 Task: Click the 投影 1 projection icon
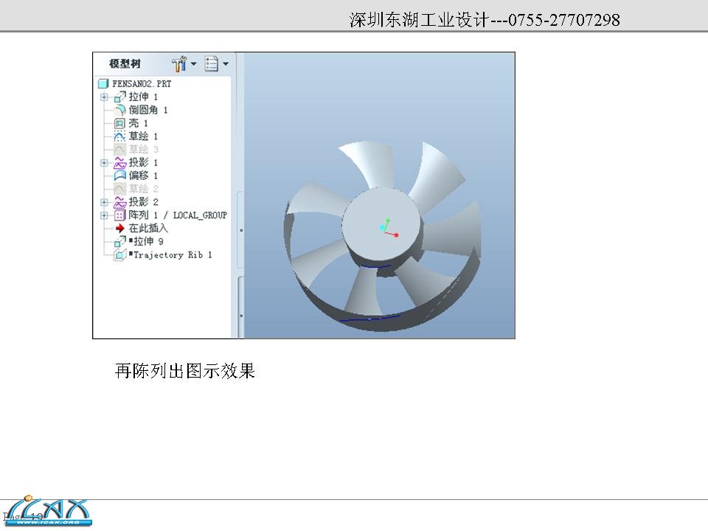(x=119, y=162)
